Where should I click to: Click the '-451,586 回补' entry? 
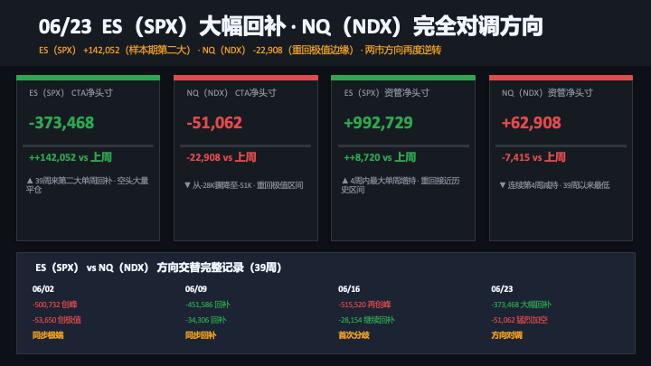(208, 305)
